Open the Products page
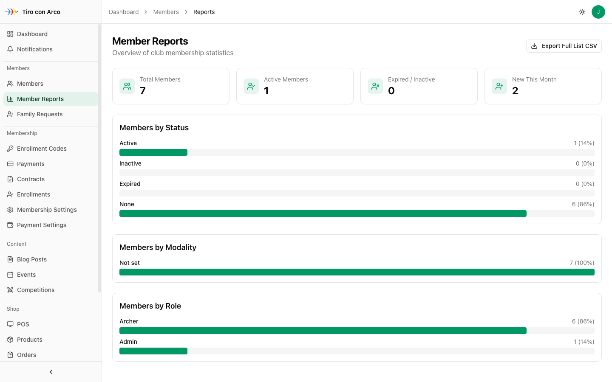Viewport: 612px width, 382px height. [29, 340]
